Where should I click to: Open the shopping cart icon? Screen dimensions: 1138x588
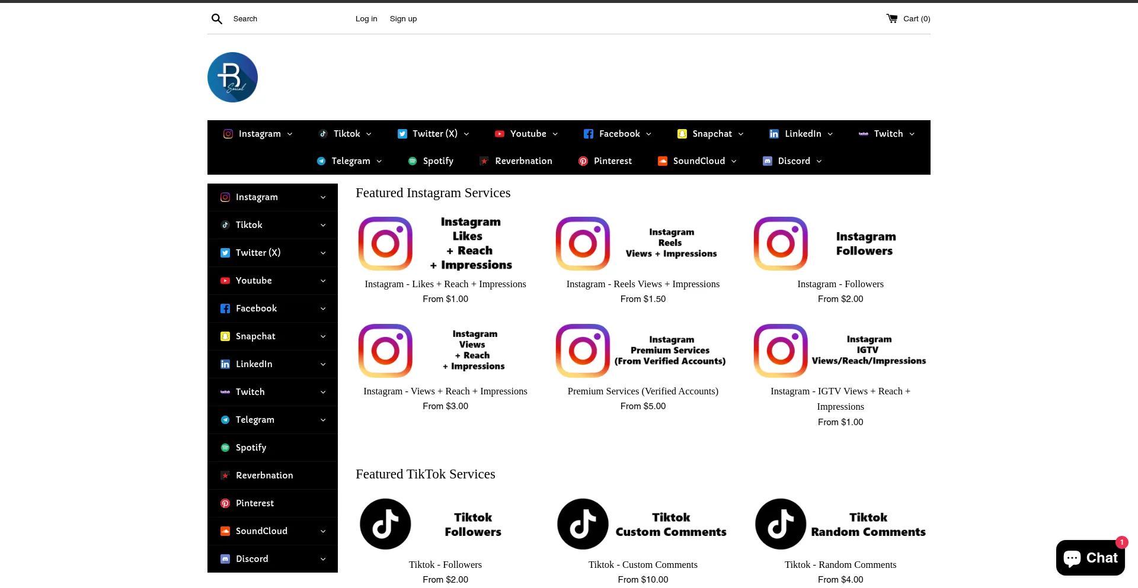coord(891,18)
